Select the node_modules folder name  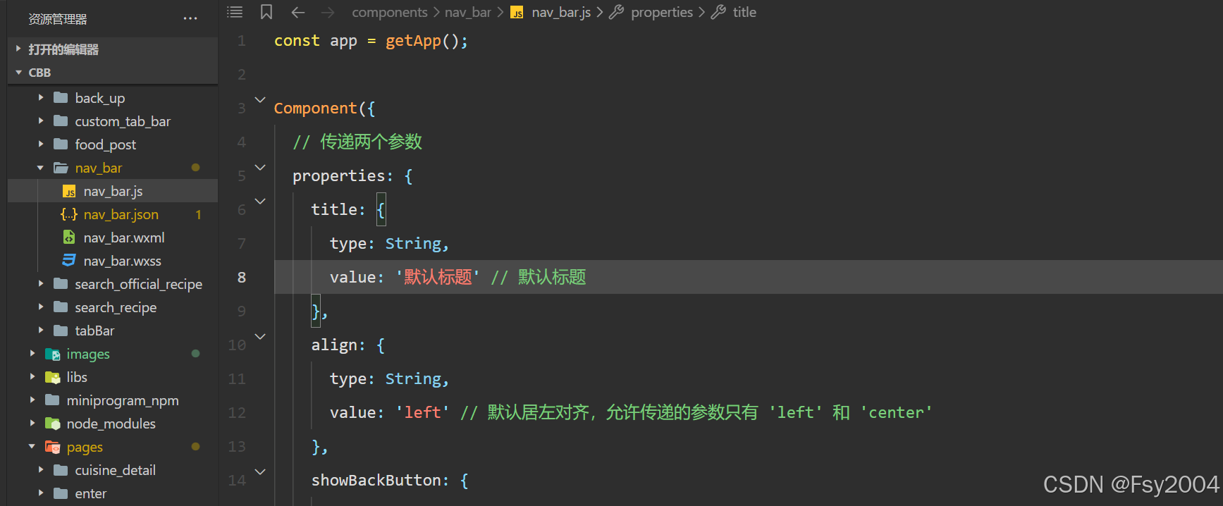(111, 424)
